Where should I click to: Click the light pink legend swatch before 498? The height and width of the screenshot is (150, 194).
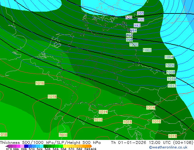22,146
